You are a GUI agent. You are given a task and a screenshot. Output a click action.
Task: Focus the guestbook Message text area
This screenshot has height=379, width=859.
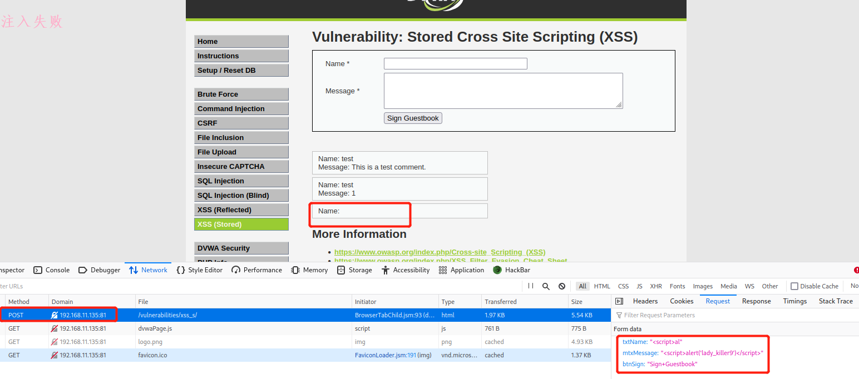point(503,91)
